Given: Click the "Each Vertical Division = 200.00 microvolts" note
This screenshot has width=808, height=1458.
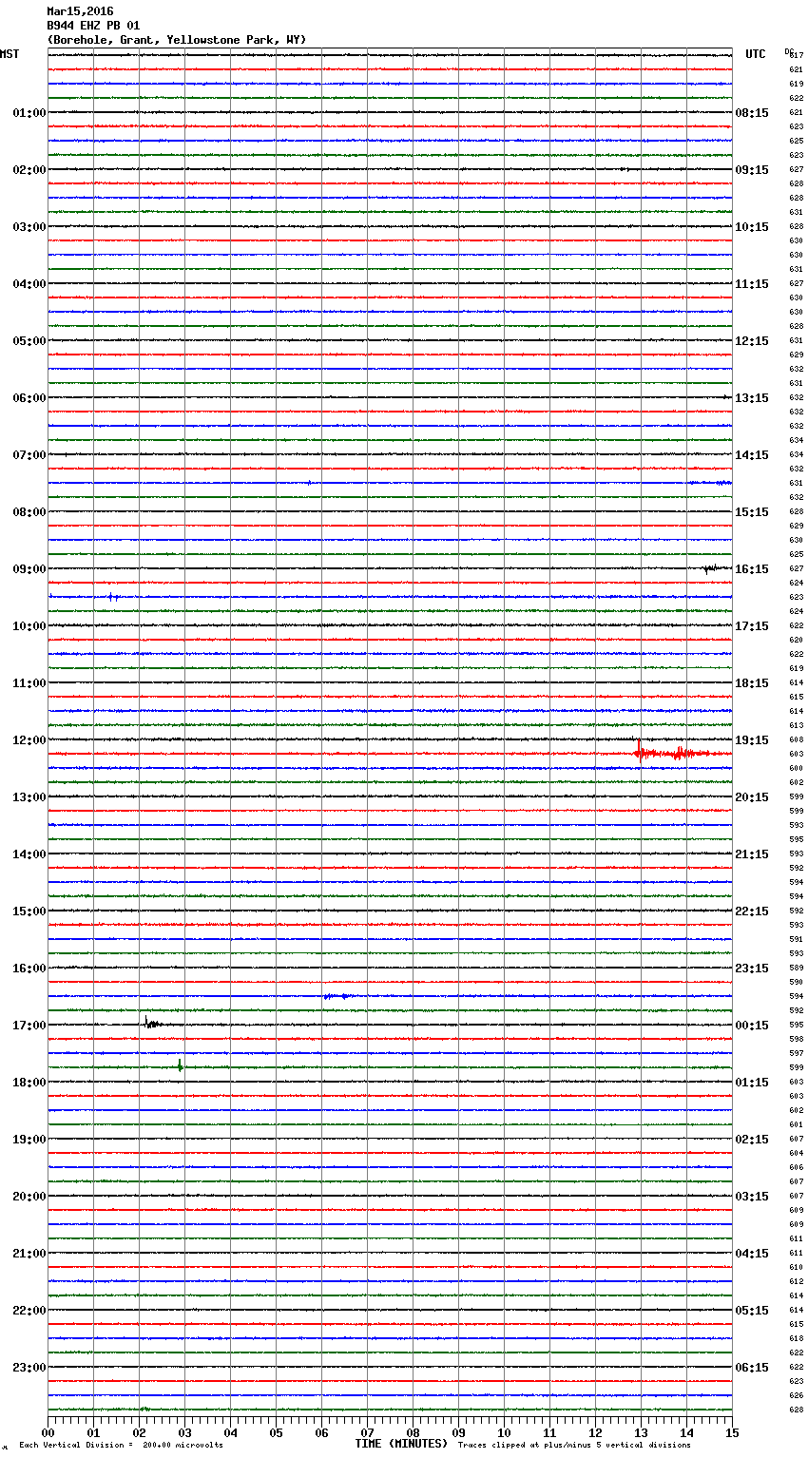Looking at the screenshot, I should pyautogui.click(x=121, y=1445).
